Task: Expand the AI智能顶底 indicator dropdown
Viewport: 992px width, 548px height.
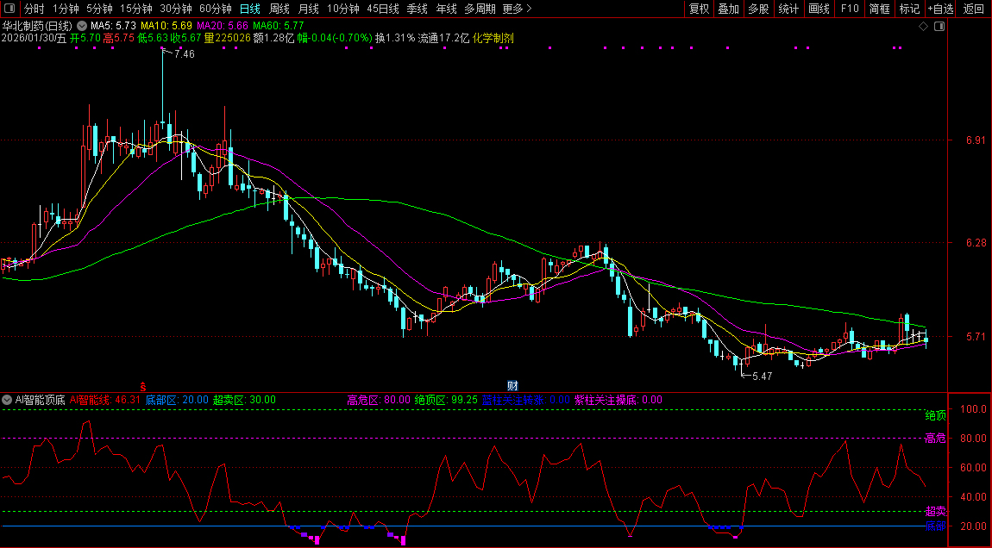Action: [x=8, y=400]
